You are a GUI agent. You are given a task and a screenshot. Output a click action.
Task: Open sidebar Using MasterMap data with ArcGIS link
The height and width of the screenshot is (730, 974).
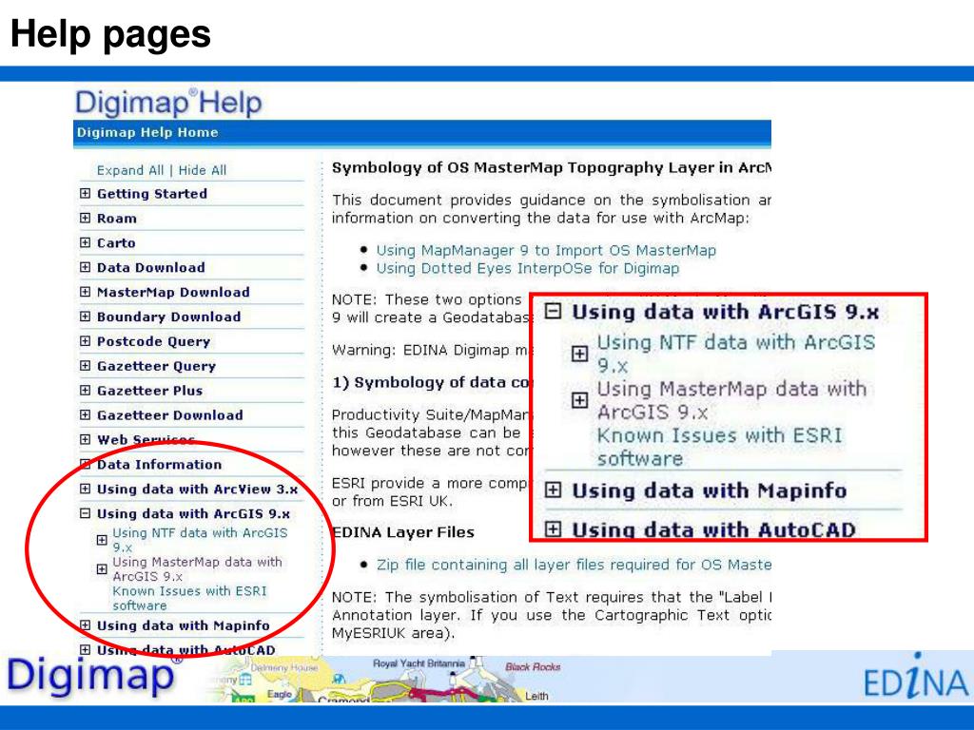tap(198, 569)
